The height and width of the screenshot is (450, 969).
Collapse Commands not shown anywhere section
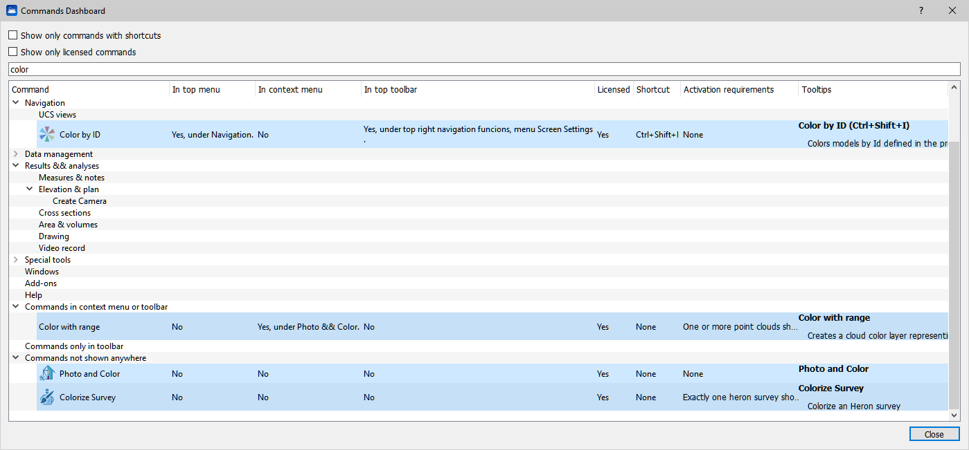(x=16, y=358)
